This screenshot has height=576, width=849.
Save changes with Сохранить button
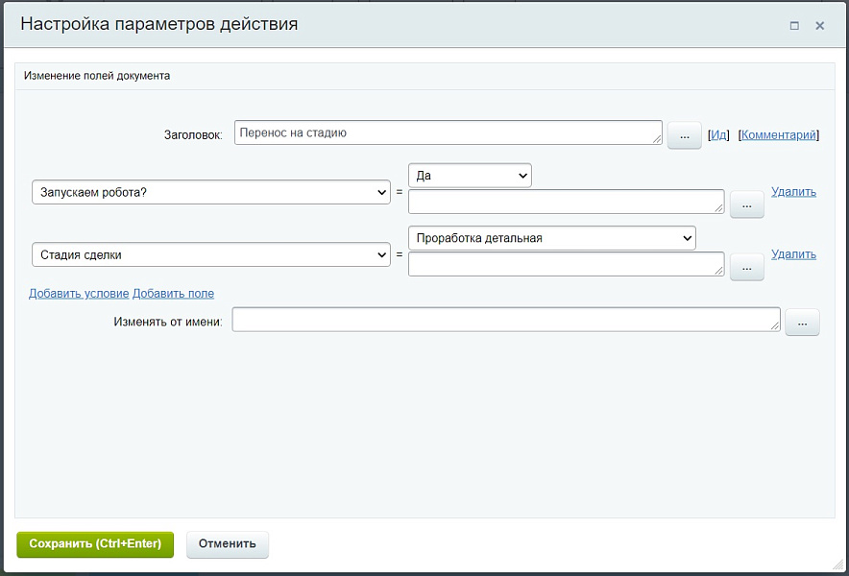(94, 543)
